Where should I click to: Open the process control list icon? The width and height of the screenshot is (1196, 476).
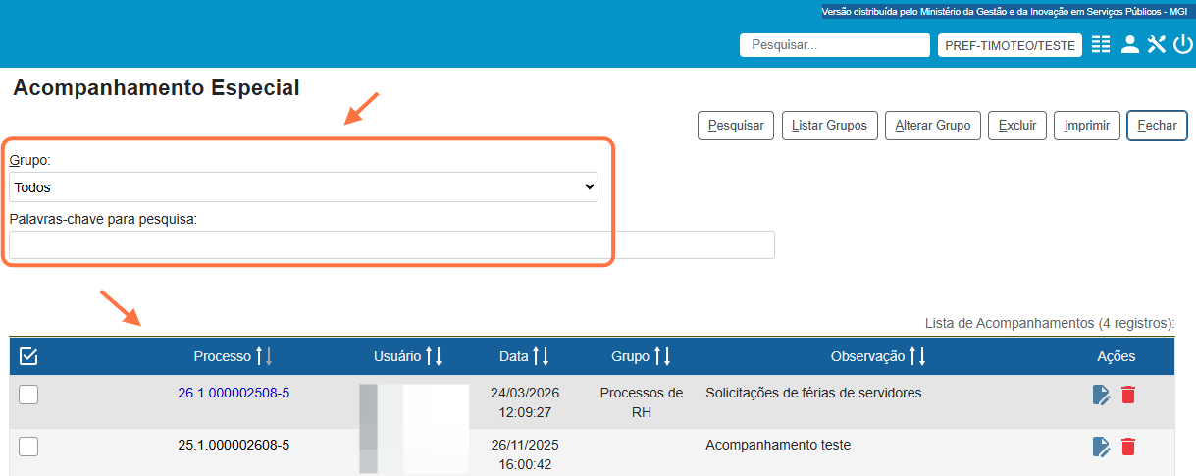pos(1102,44)
